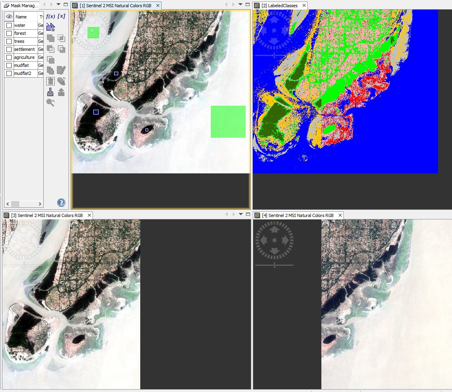This screenshot has height=392, width=452.
Task: Select [2] LabeledClasses tab
Action: [x=280, y=6]
